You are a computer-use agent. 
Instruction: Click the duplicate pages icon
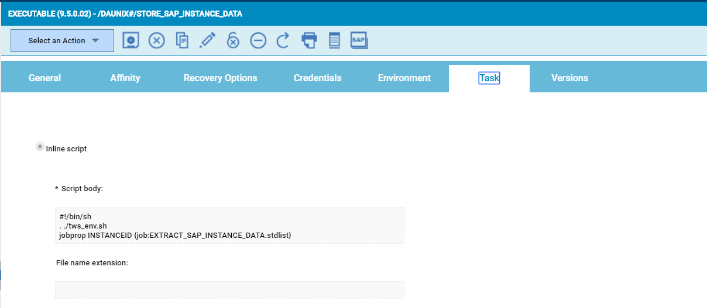182,40
